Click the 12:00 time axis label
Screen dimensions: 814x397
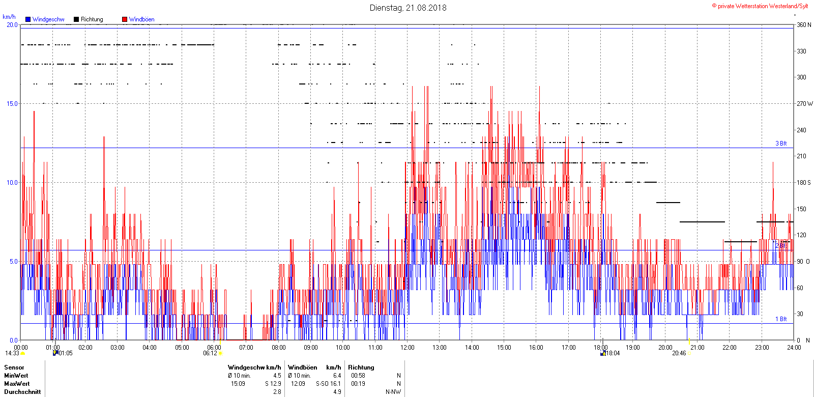tap(408, 348)
